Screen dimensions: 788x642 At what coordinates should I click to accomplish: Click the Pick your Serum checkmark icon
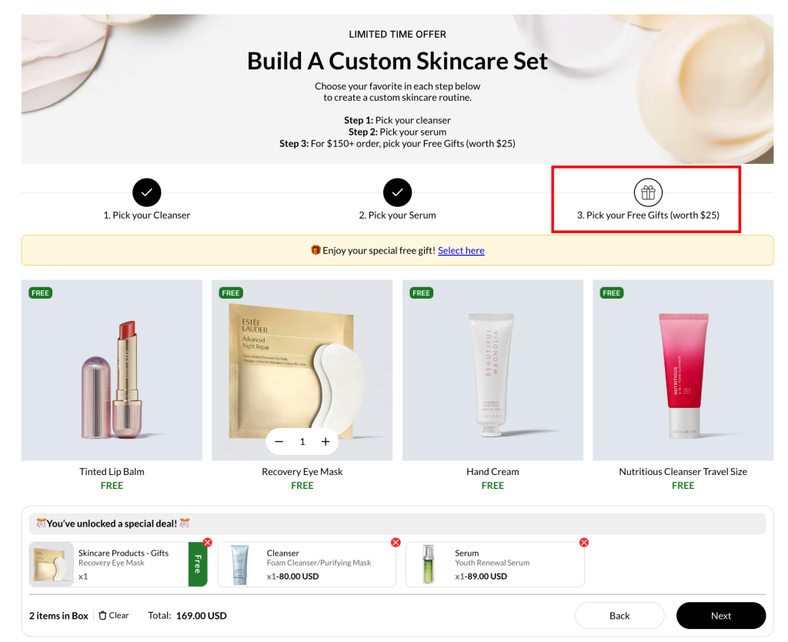(397, 192)
